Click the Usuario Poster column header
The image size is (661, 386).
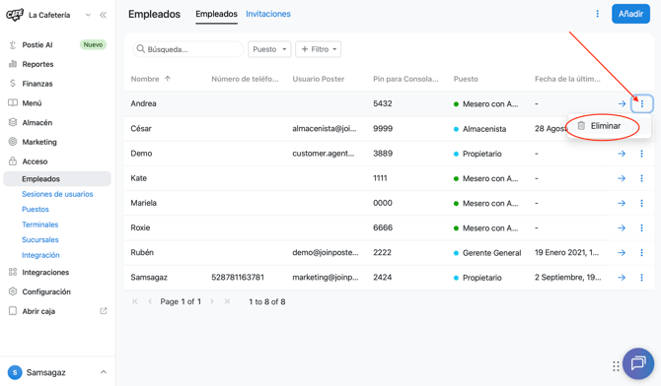click(x=319, y=79)
